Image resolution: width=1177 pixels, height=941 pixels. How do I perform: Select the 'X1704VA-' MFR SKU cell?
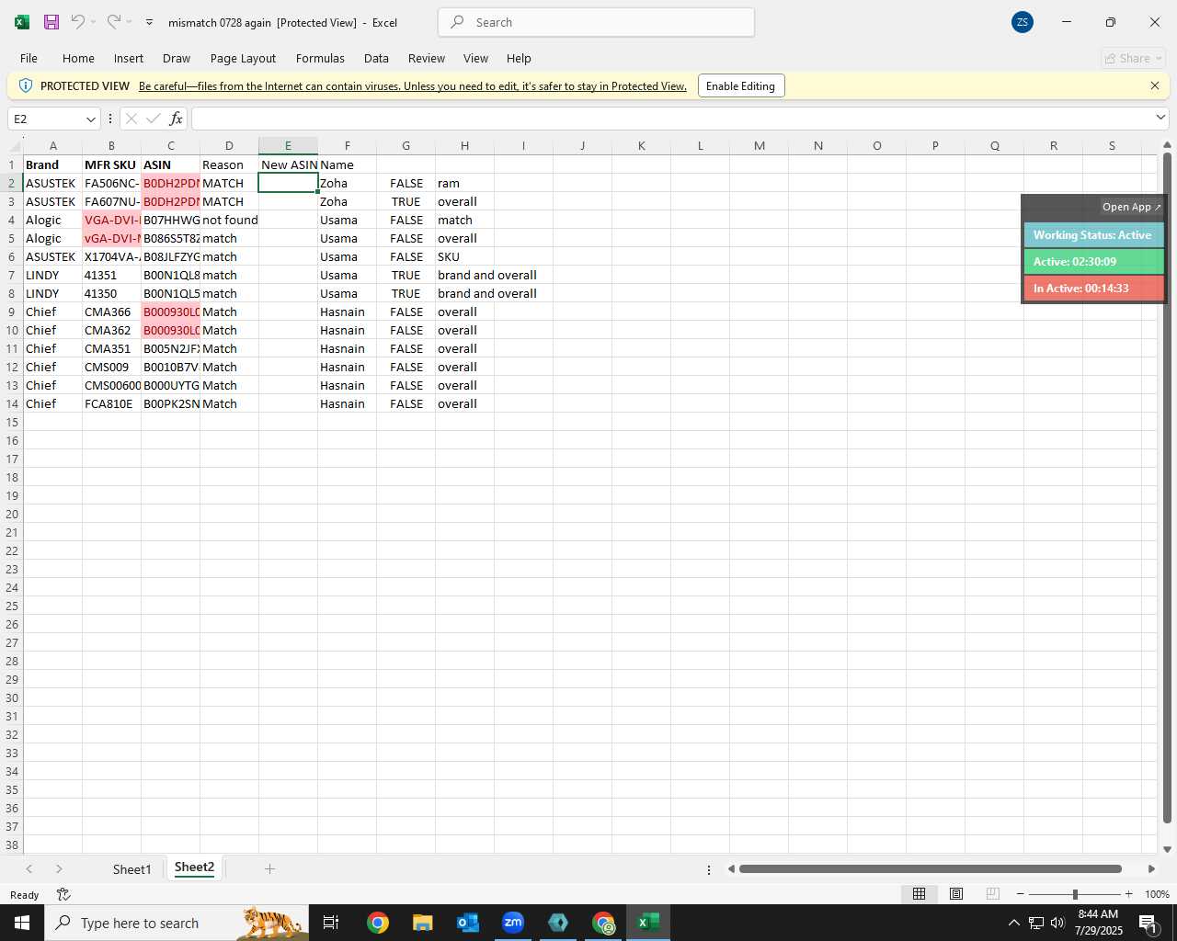coord(111,256)
